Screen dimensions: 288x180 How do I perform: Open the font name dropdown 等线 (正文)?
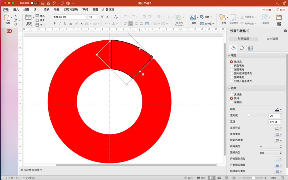70,17
